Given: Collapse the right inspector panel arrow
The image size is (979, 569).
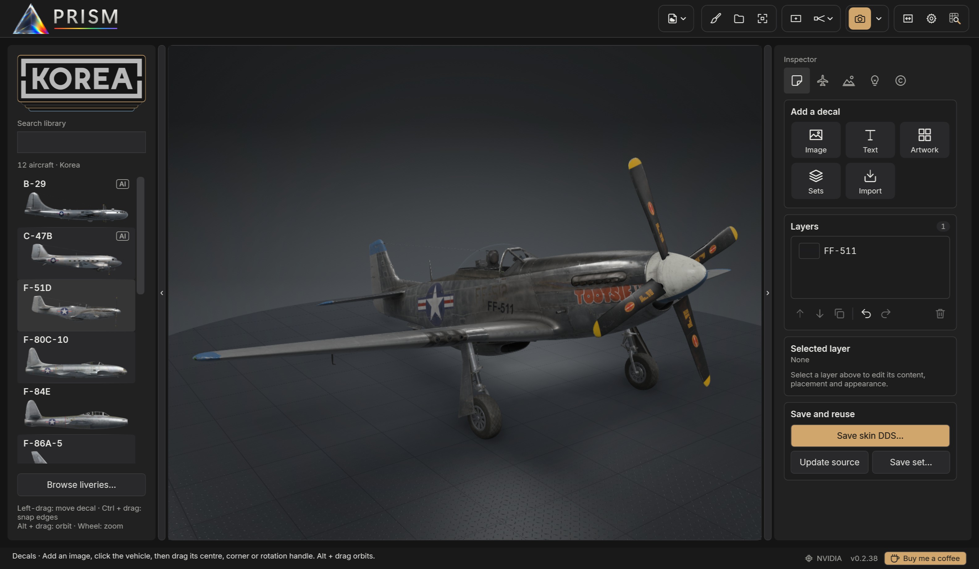Looking at the screenshot, I should coord(768,293).
